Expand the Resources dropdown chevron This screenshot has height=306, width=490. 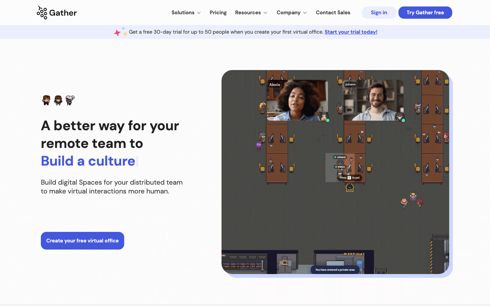click(x=265, y=13)
